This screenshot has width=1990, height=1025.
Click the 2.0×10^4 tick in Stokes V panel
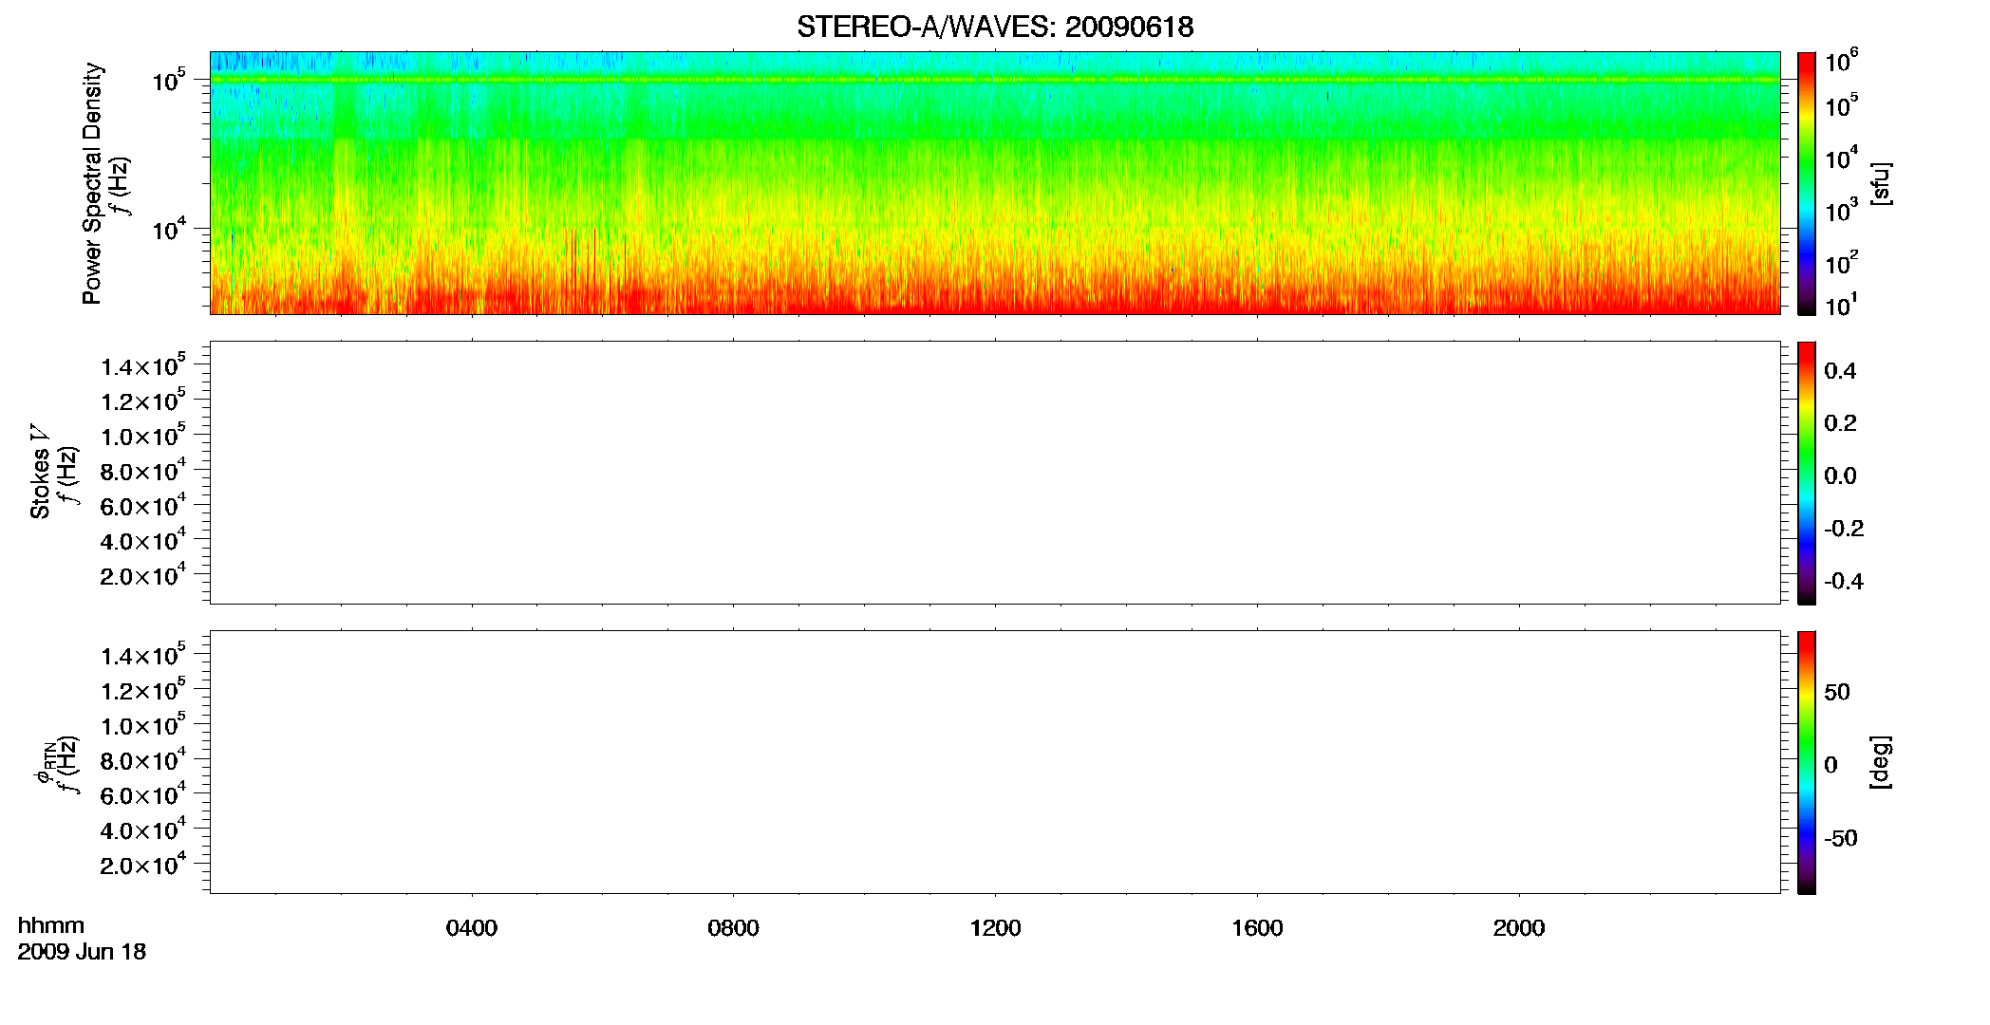click(143, 574)
